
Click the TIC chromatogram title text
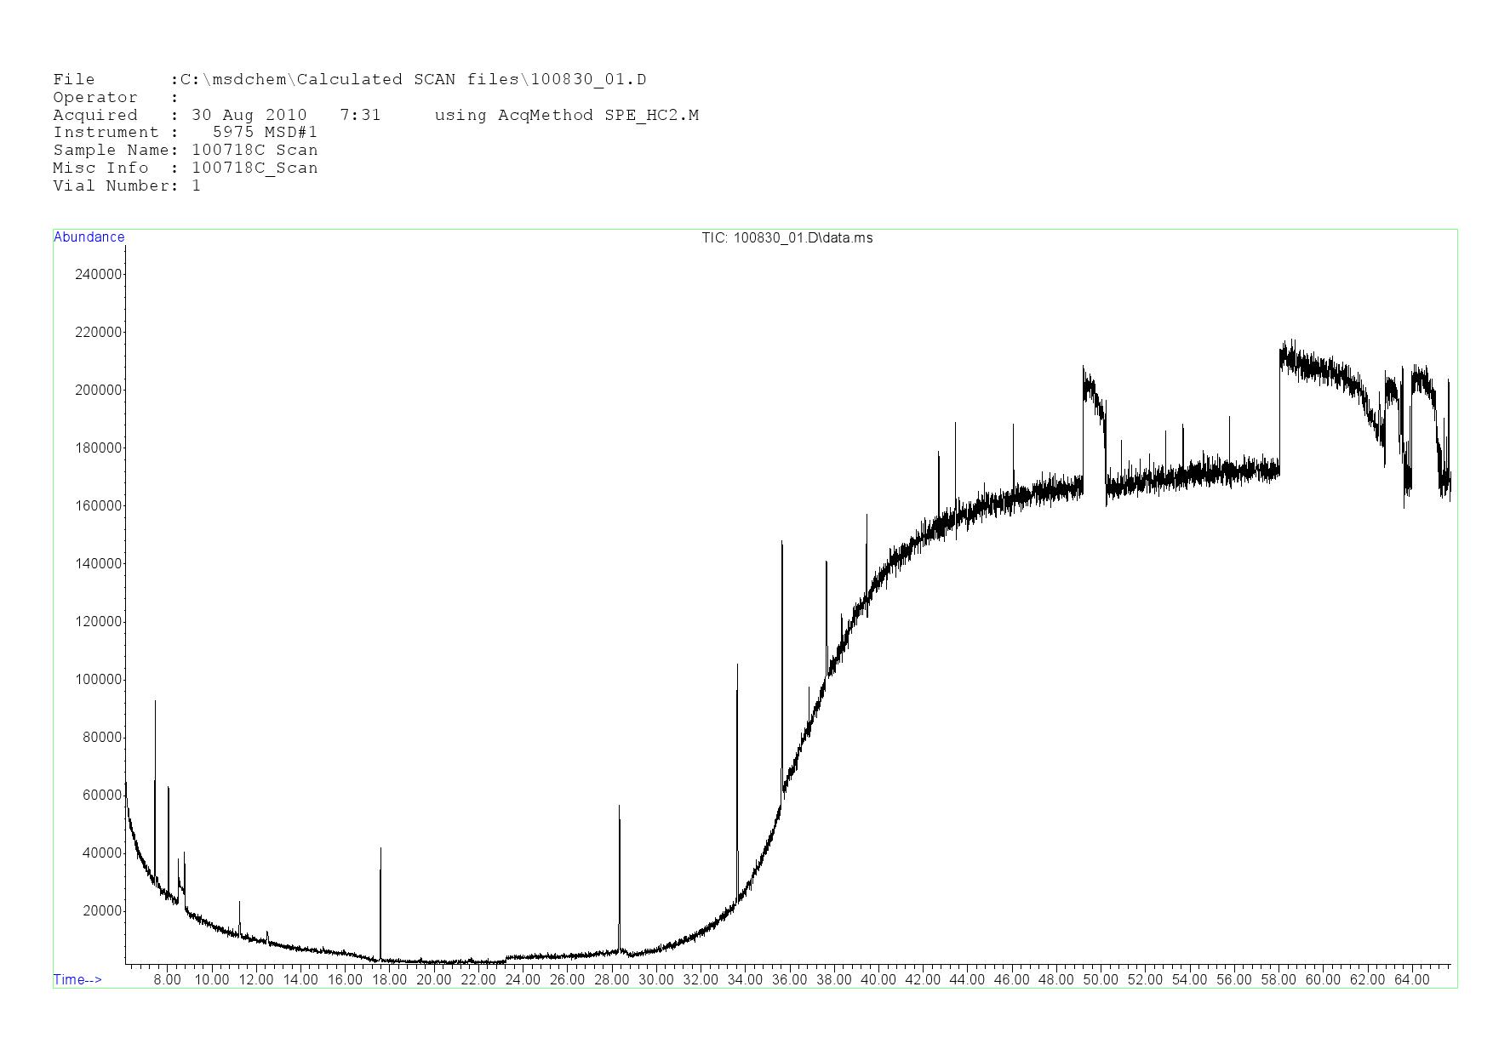click(x=787, y=238)
